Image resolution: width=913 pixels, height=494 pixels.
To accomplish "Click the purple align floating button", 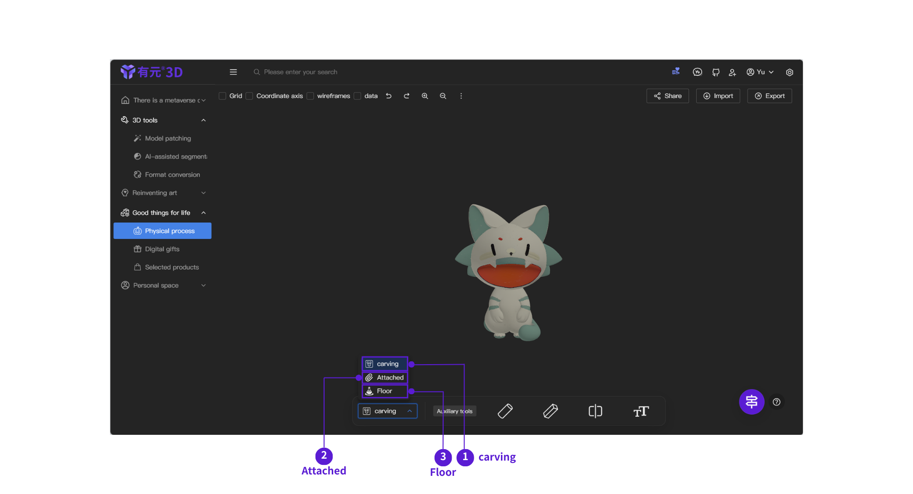I will point(751,402).
